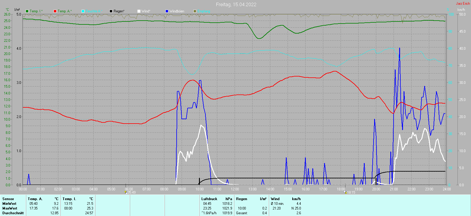The width and height of the screenshot is (471, 216).
Task: Click the 'MinWert' row label
Action: click(x=9, y=204)
